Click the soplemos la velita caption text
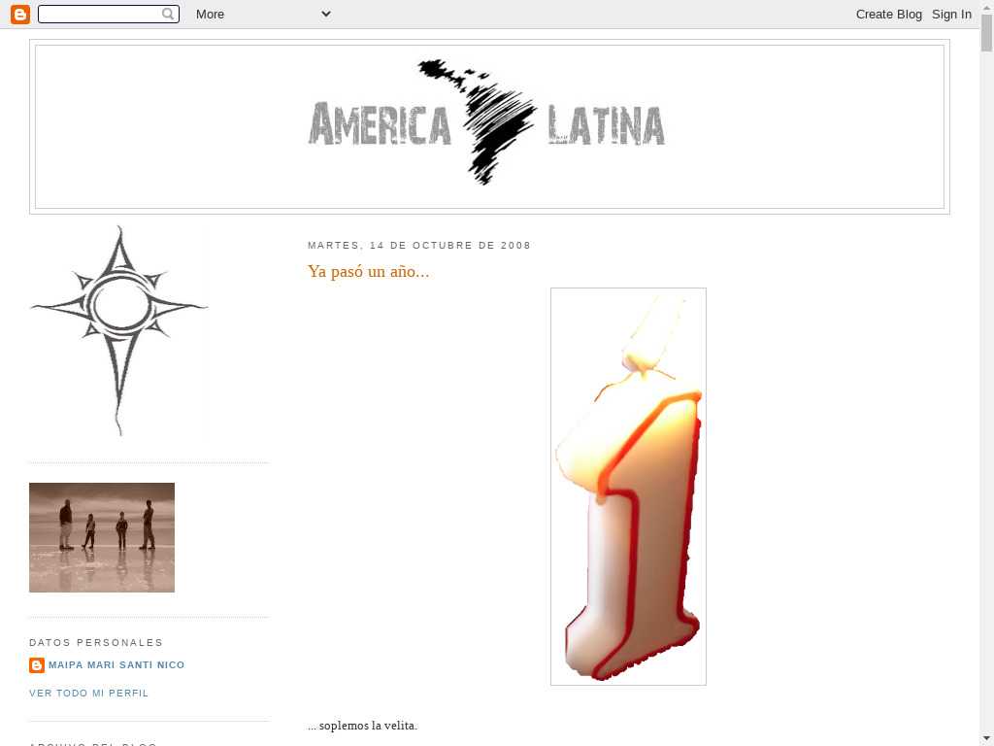 [x=362, y=726]
